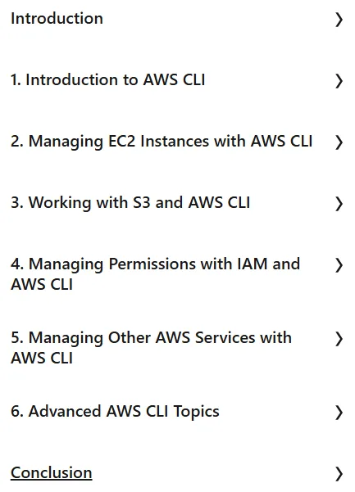Go to 5. Managing Other AWS Services chapter

[x=151, y=348]
